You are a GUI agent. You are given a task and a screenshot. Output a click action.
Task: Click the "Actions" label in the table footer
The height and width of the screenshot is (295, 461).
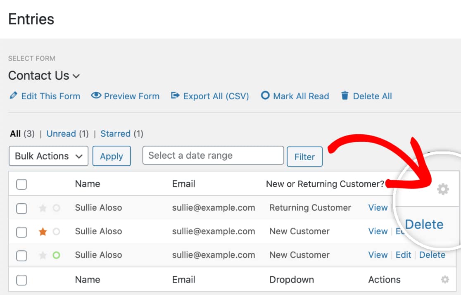[384, 279]
